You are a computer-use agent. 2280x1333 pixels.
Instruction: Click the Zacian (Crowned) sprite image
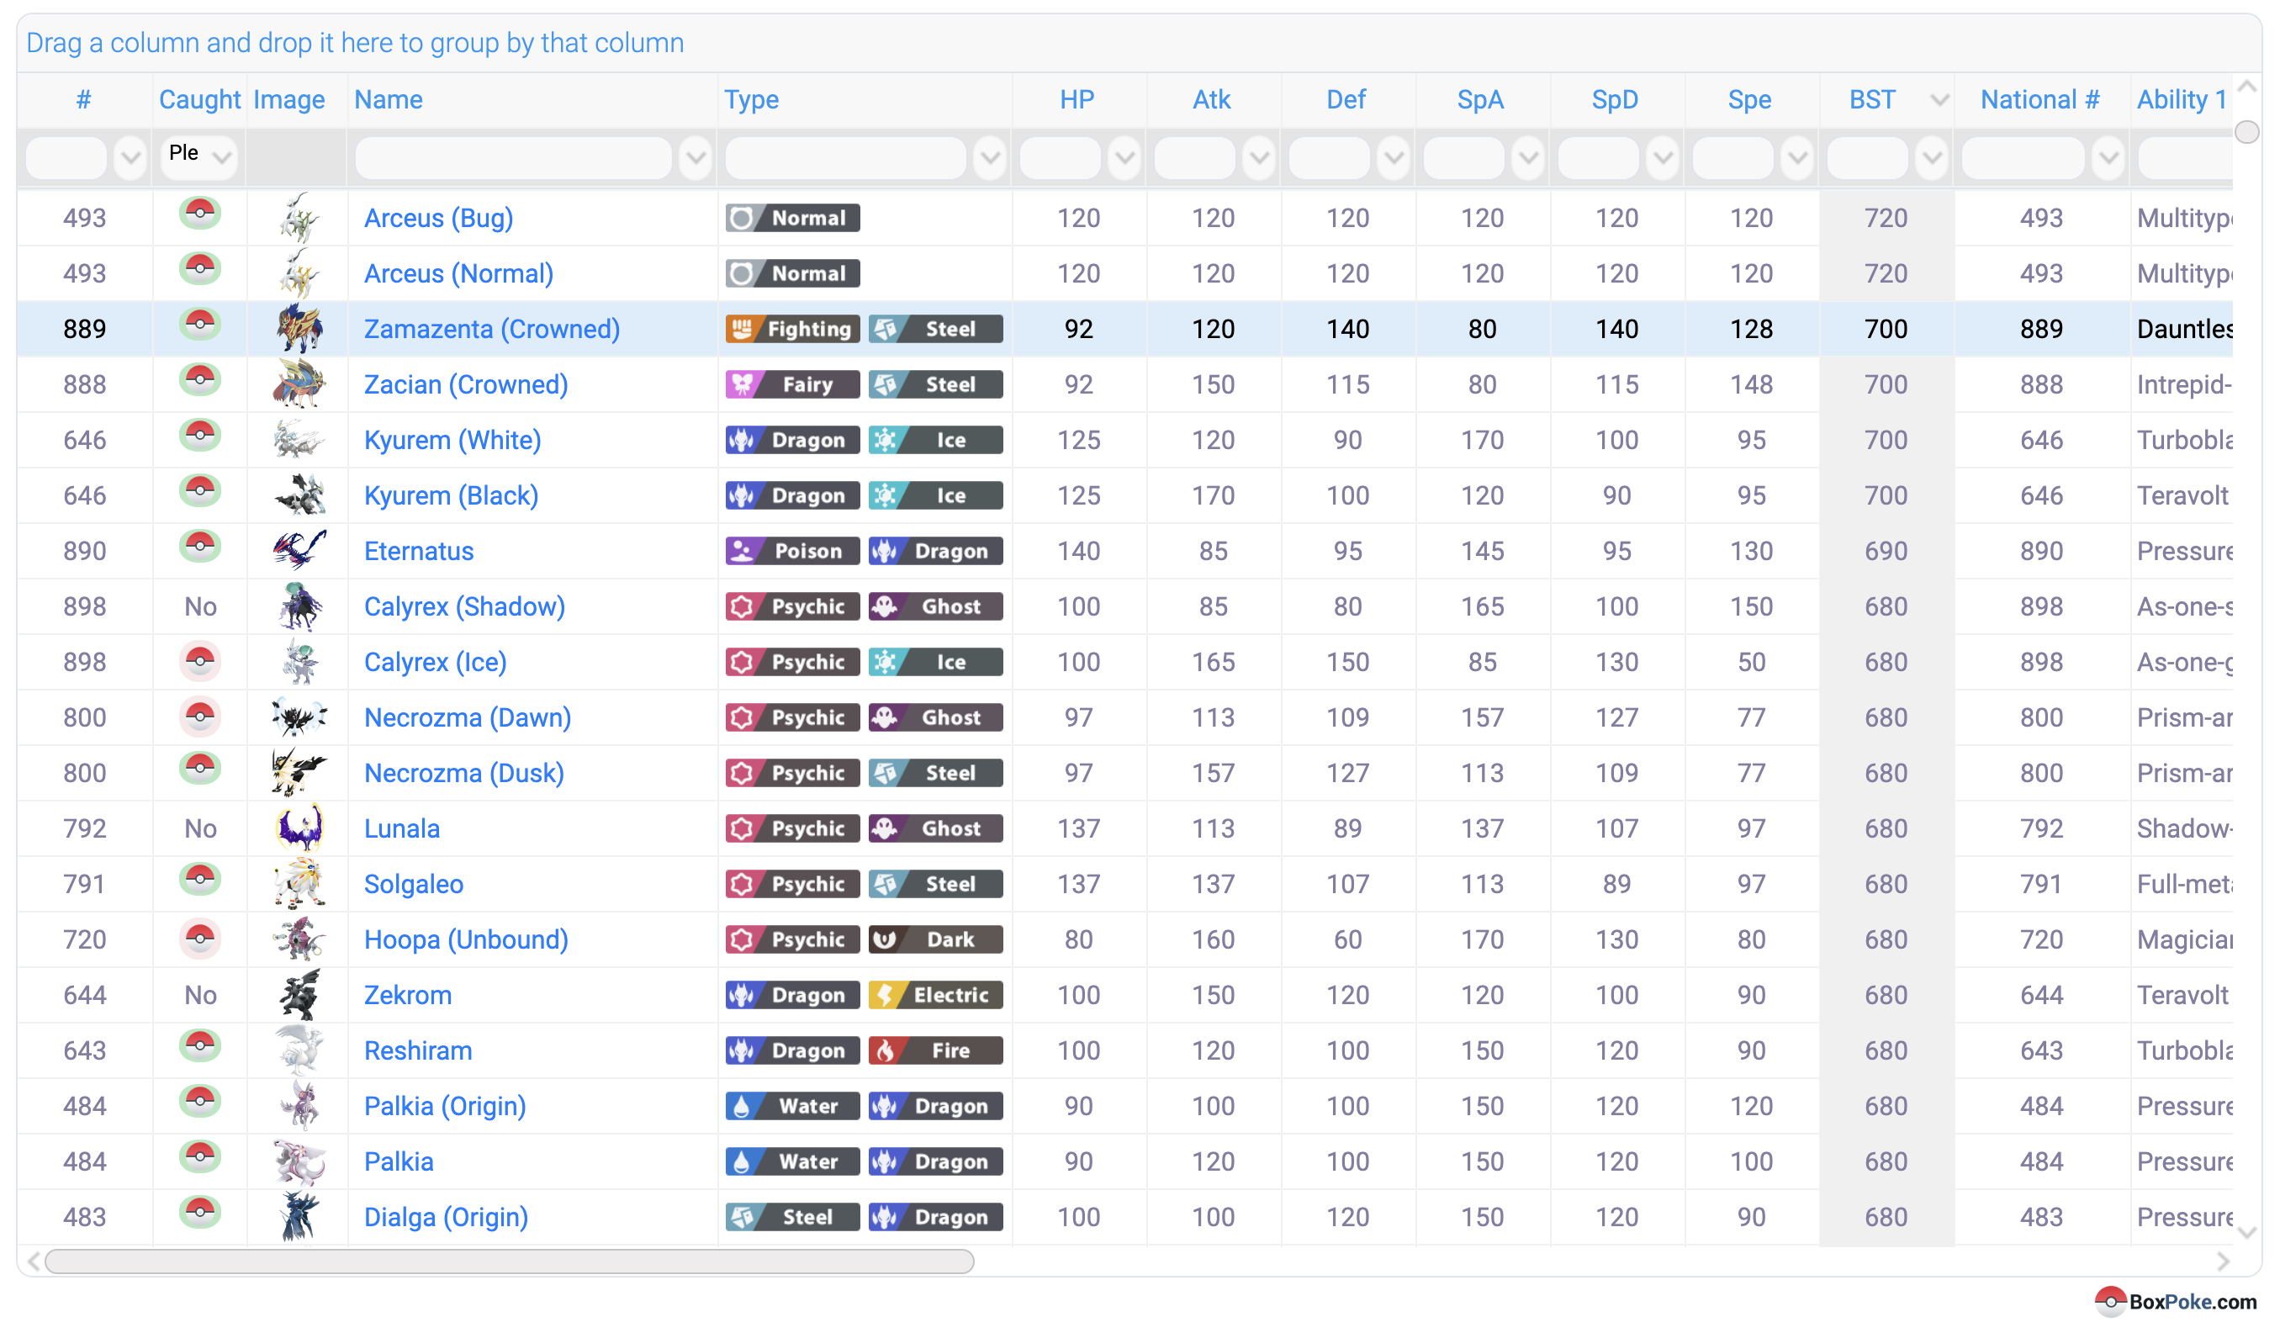pos(299,384)
